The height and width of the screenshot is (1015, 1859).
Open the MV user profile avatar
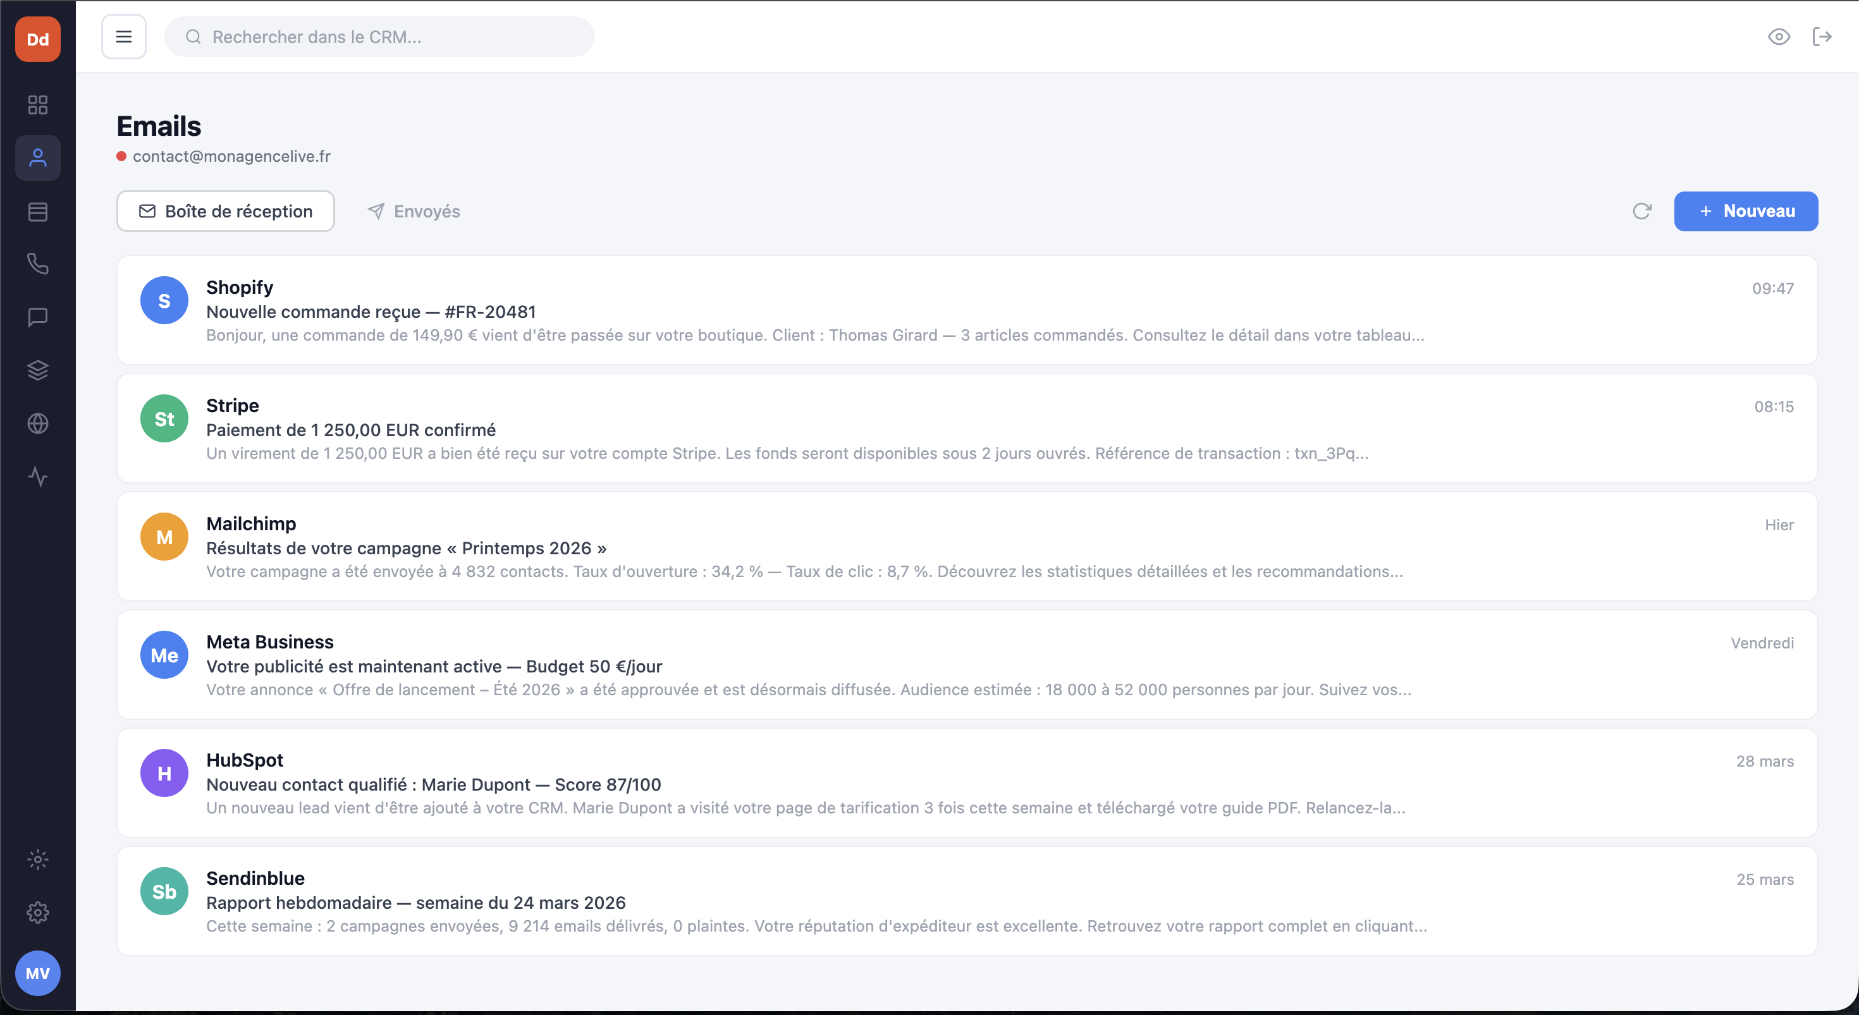click(37, 973)
